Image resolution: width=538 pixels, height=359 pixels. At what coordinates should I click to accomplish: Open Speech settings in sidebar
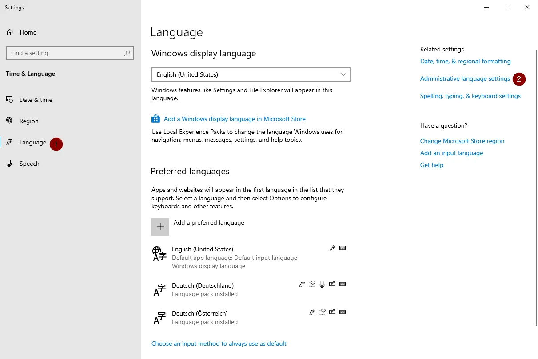click(29, 164)
